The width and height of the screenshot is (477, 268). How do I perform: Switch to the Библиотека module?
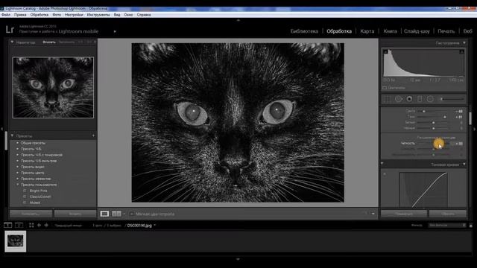[x=304, y=31]
